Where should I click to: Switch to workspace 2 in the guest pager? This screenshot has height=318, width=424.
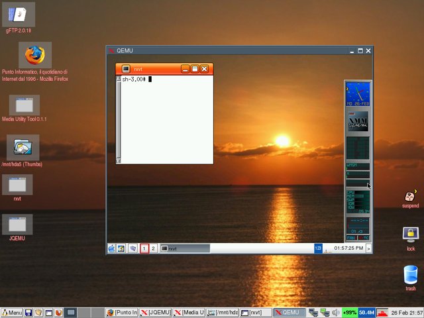tap(153, 248)
